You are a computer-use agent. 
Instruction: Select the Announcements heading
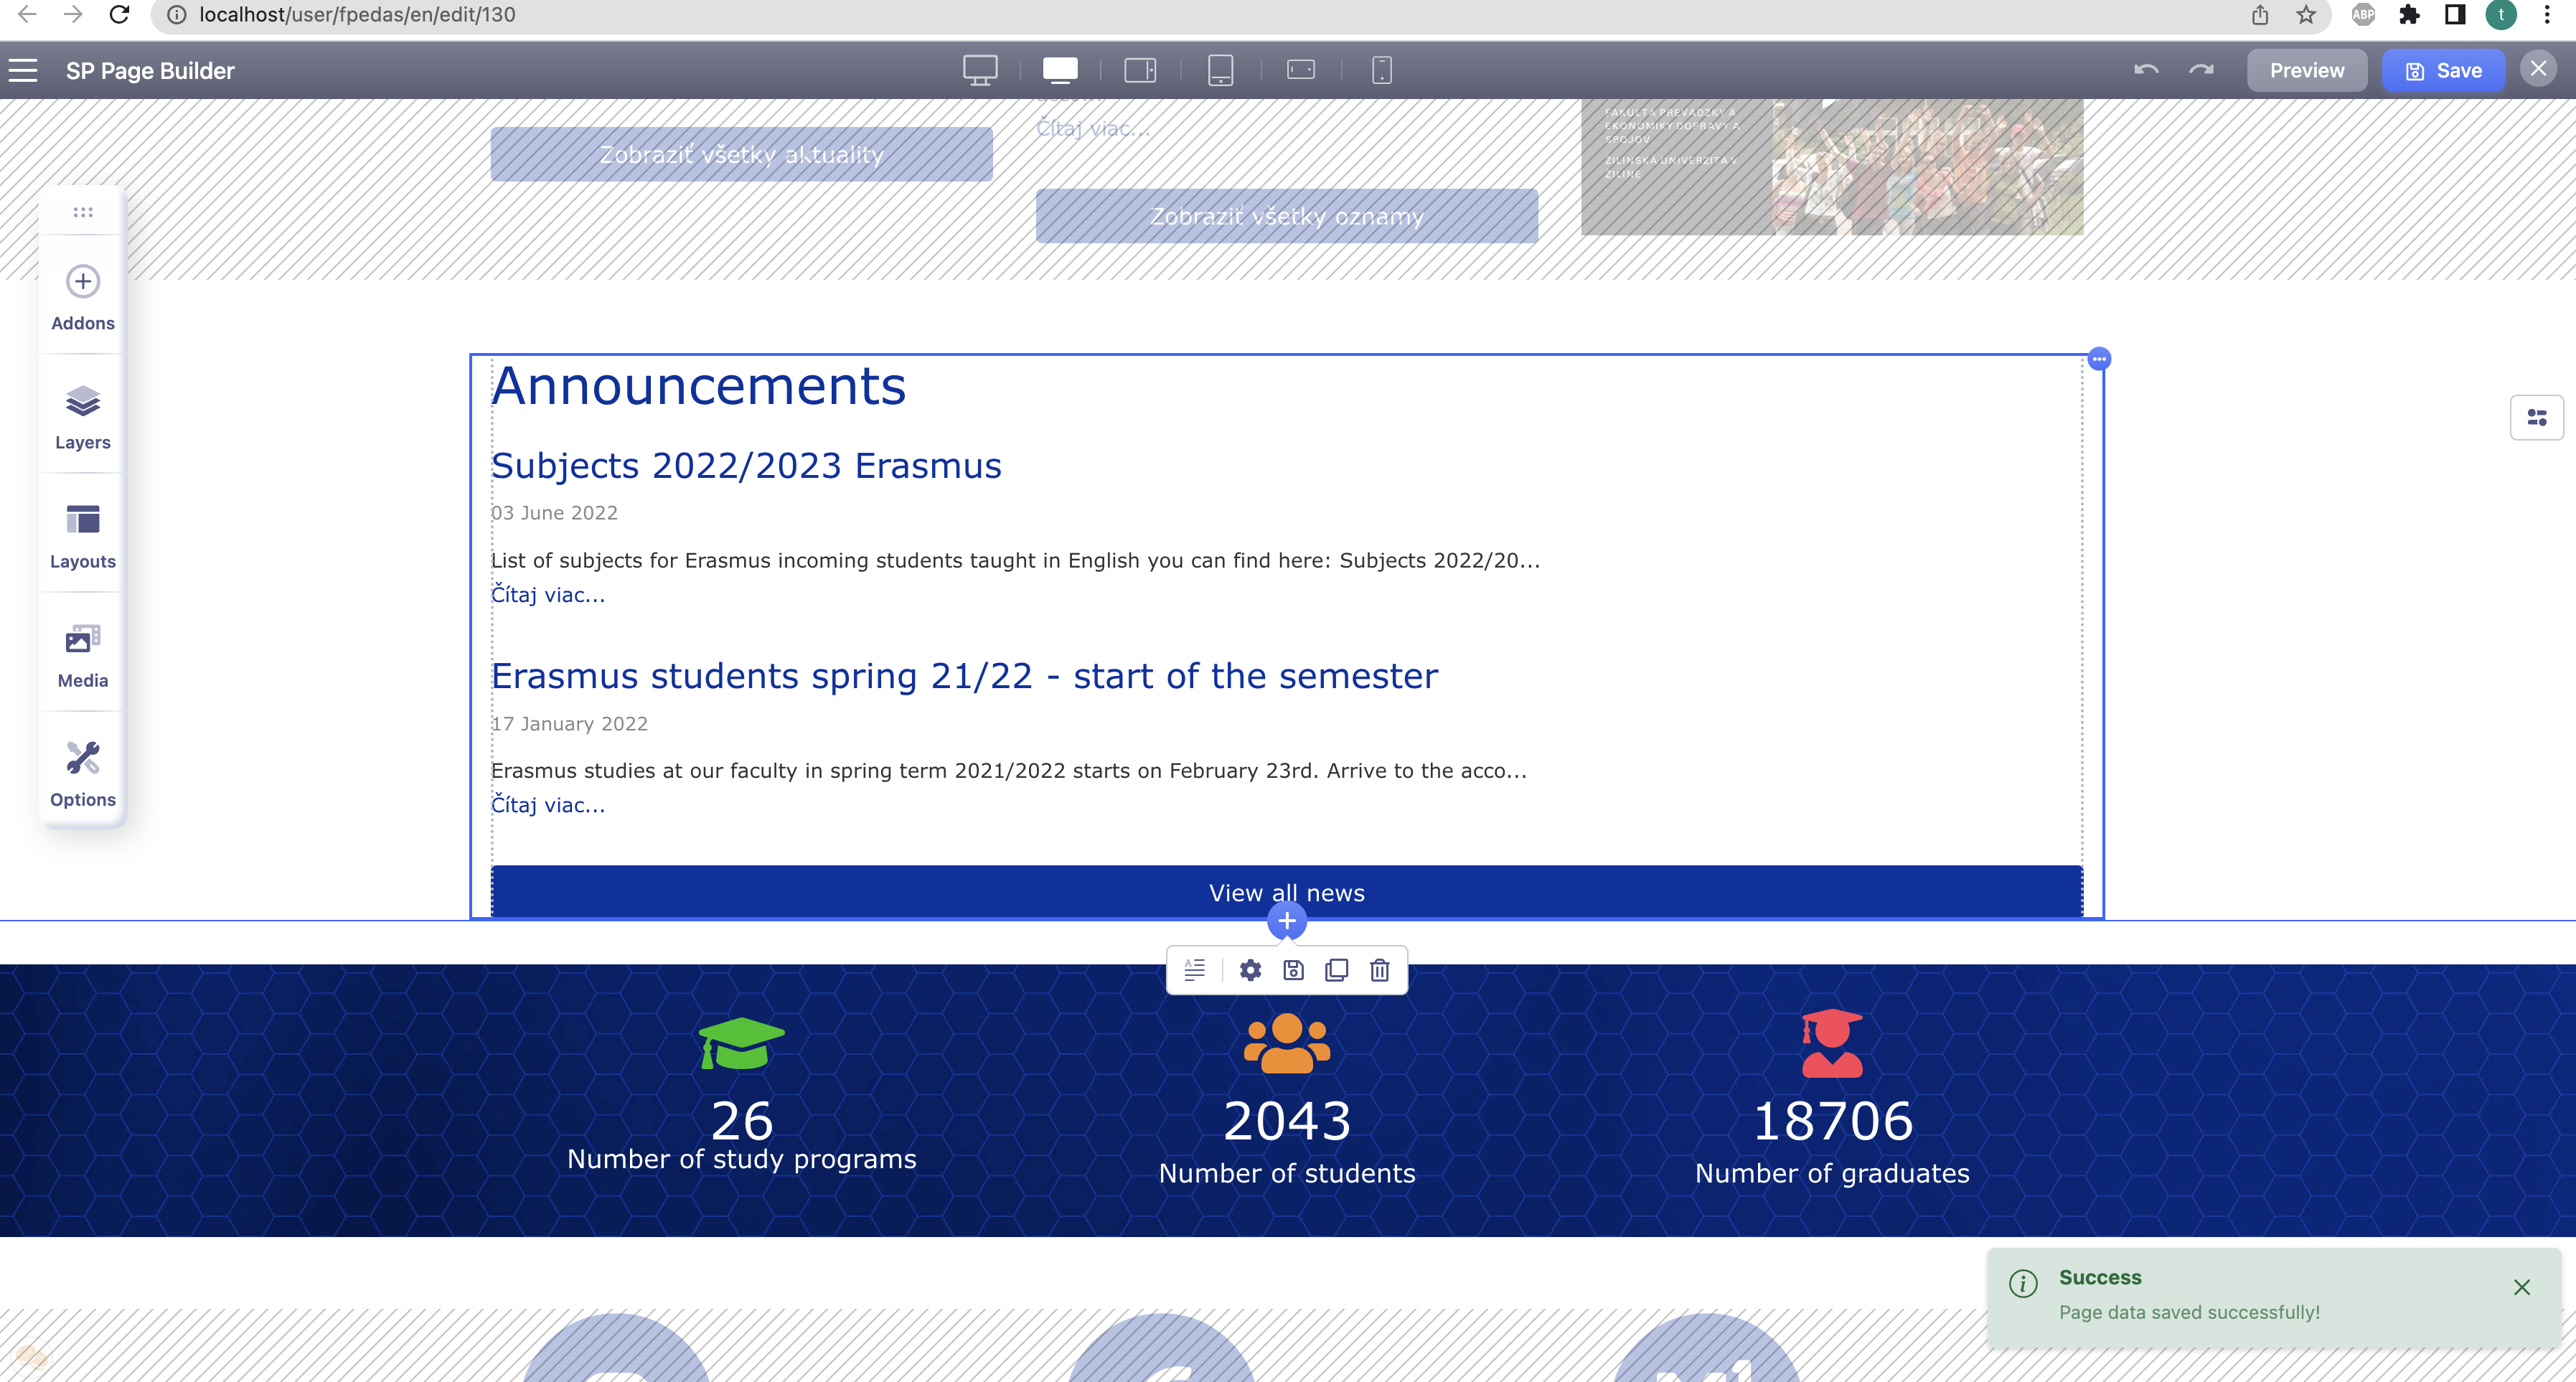click(x=699, y=386)
